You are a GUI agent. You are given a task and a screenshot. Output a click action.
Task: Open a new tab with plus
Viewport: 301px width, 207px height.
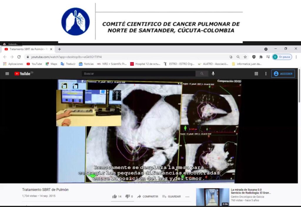tap(59, 49)
